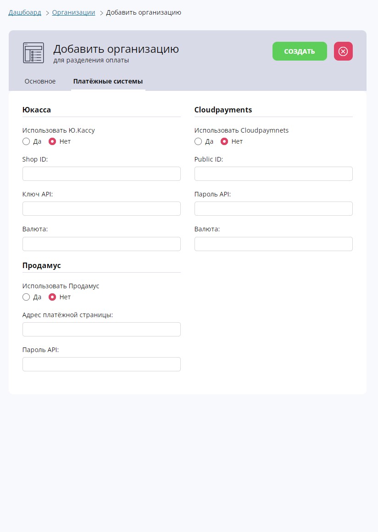Select 'Да' for using Ю.Кассу
378x532 pixels.
point(26,141)
